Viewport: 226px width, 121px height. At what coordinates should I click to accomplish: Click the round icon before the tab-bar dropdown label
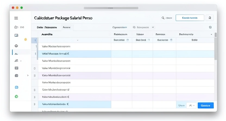tap(134, 27)
